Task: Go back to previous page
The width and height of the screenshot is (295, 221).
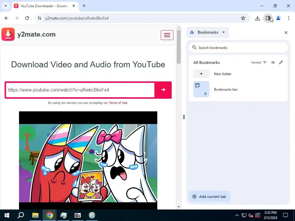Action: (x=6, y=18)
